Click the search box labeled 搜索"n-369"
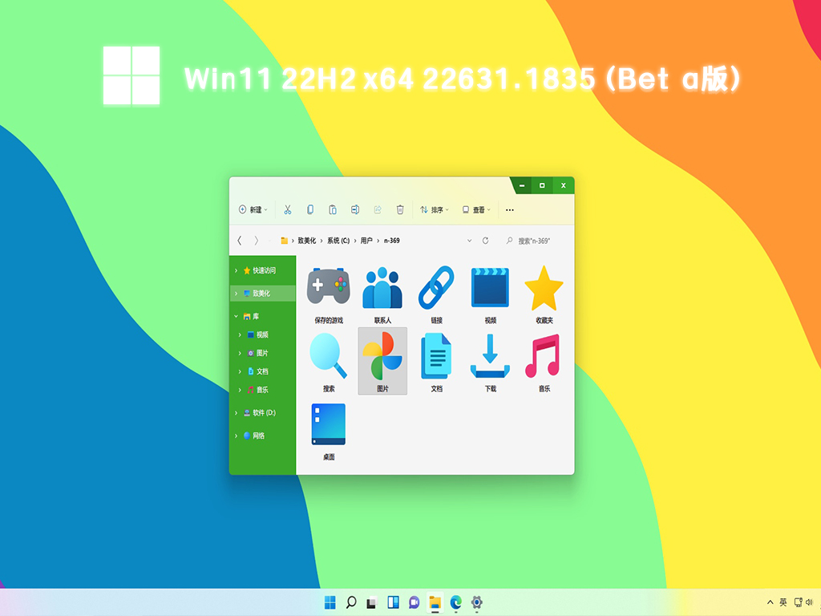821x616 pixels. [x=533, y=239]
